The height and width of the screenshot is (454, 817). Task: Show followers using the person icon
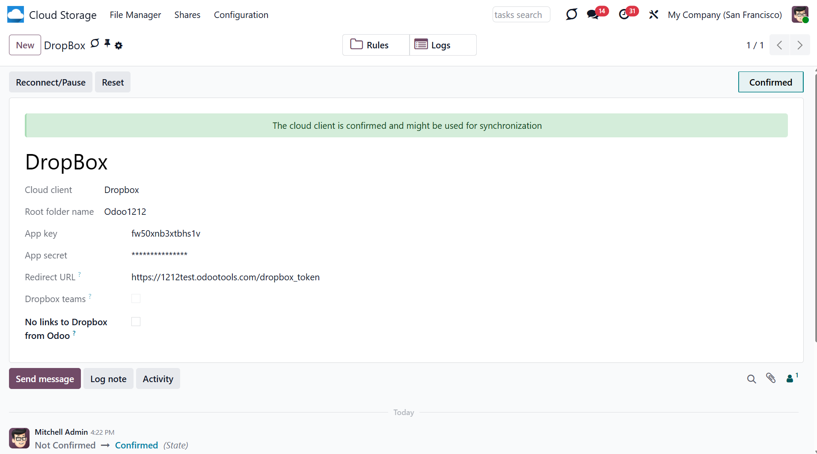790,379
